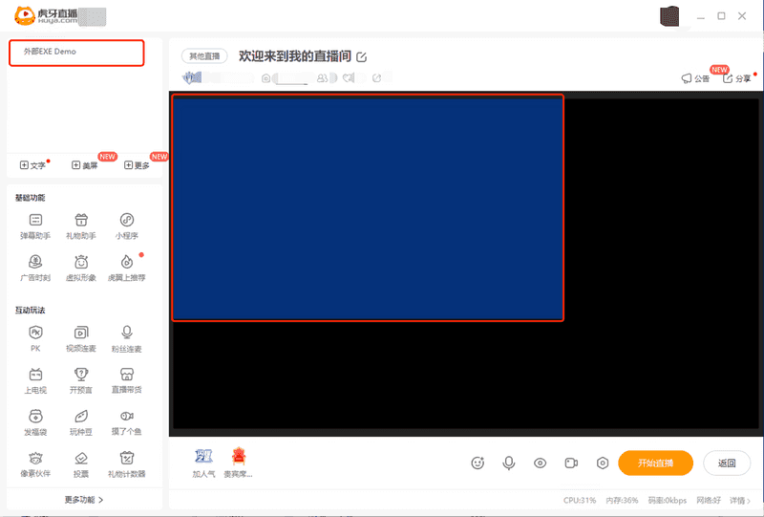The image size is (764, 517).
Task: Toggle the camera icon in bottom toolbar
Action: 571,463
